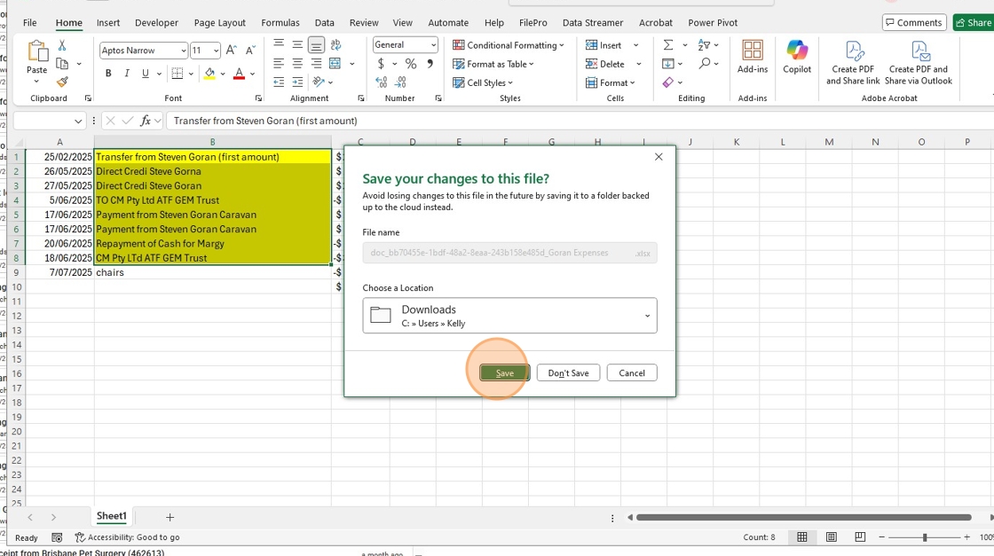Image resolution: width=994 pixels, height=556 pixels.
Task: Click the Format Painter brush icon
Action: [62, 82]
